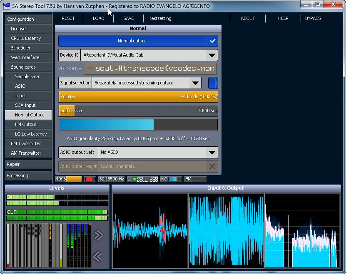Open ASIO settings in sidebar
The image size is (346, 274).
28,86
